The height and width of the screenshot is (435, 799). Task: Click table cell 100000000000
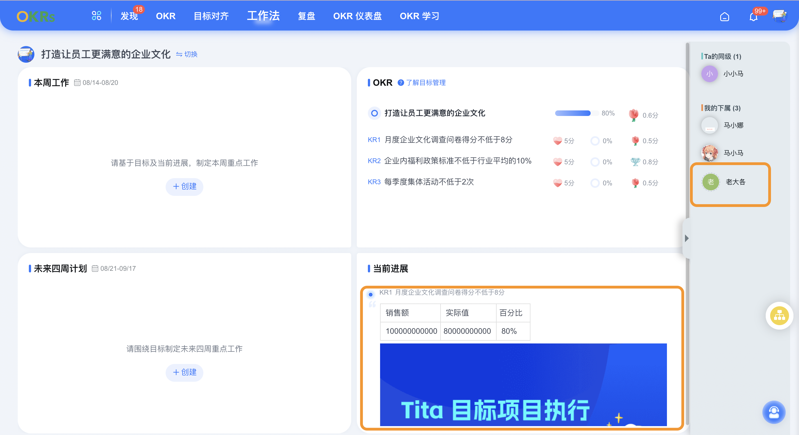pyautogui.click(x=411, y=331)
